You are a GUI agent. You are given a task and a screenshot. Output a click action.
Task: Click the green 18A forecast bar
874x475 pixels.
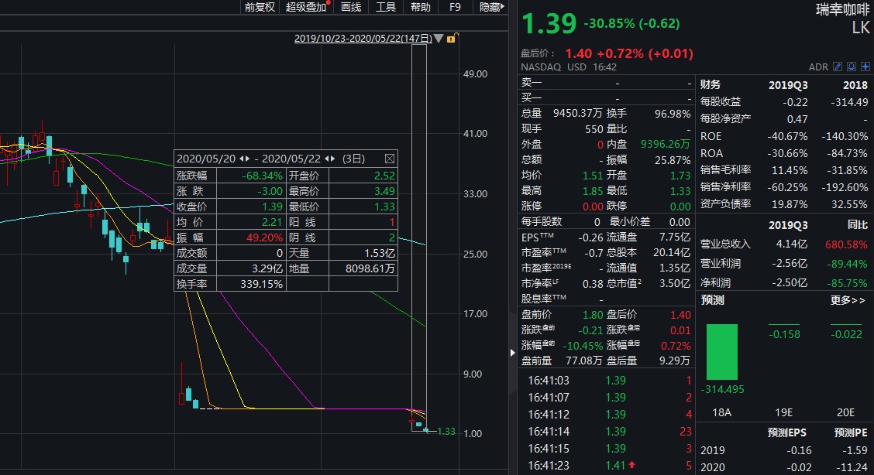722,352
